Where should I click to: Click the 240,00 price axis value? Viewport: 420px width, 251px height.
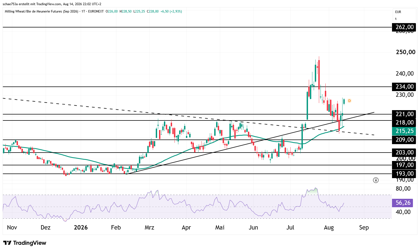(405, 74)
